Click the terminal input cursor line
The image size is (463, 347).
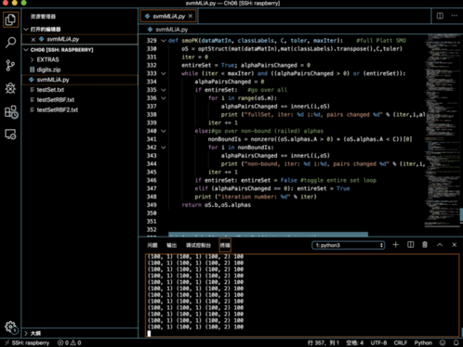coord(149,333)
